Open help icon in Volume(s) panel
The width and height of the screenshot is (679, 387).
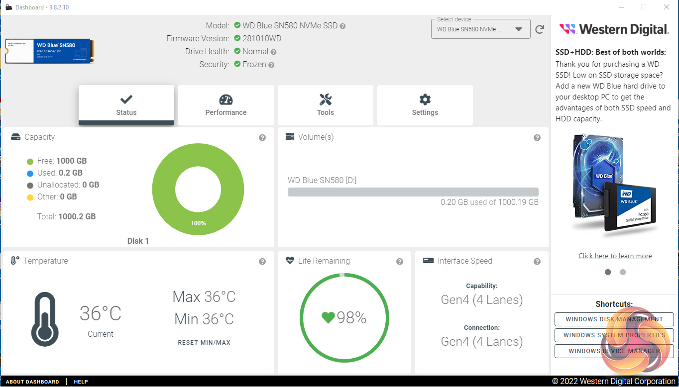(x=537, y=138)
